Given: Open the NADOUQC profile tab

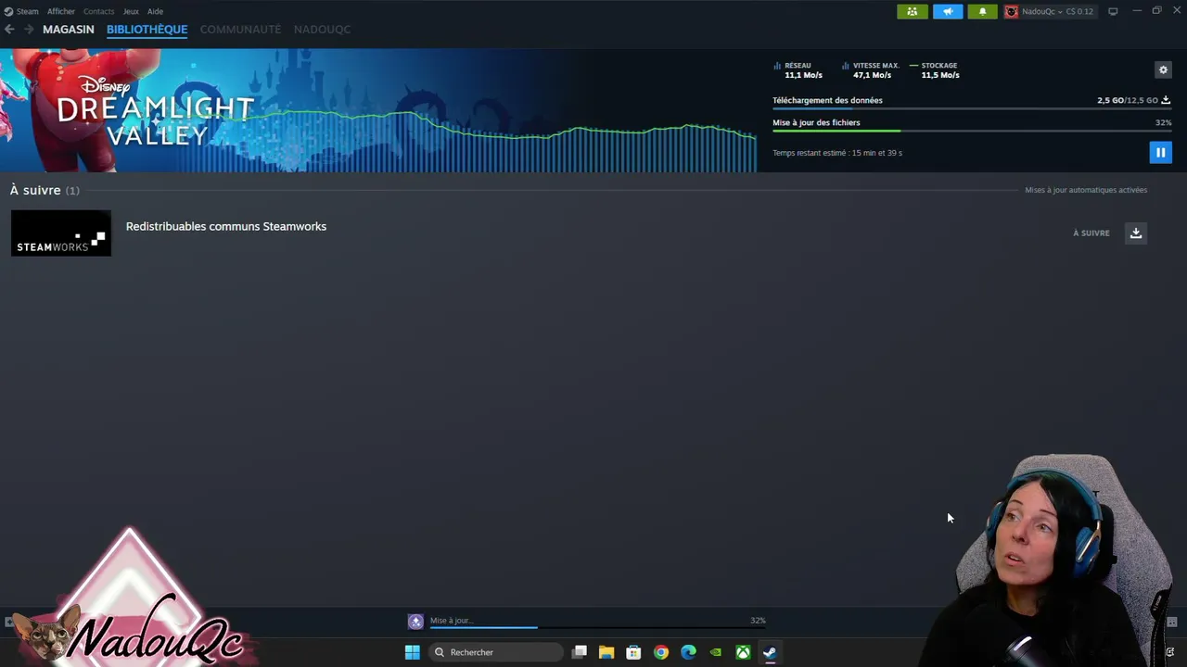Looking at the screenshot, I should [322, 30].
